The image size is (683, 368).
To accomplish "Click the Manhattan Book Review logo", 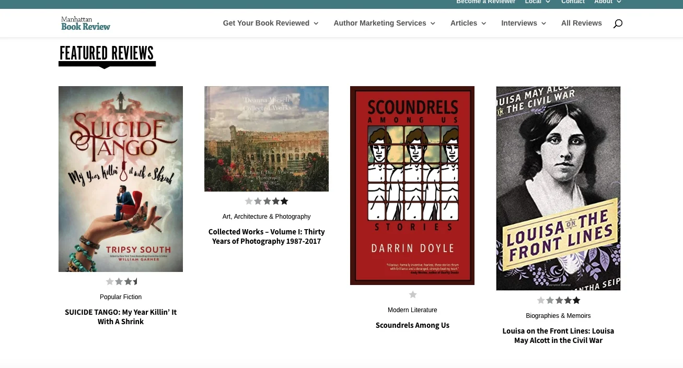I will pos(86,23).
